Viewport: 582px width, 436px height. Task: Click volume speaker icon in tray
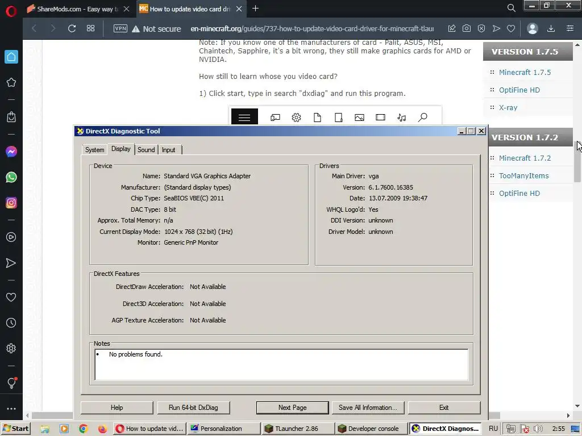(538, 429)
